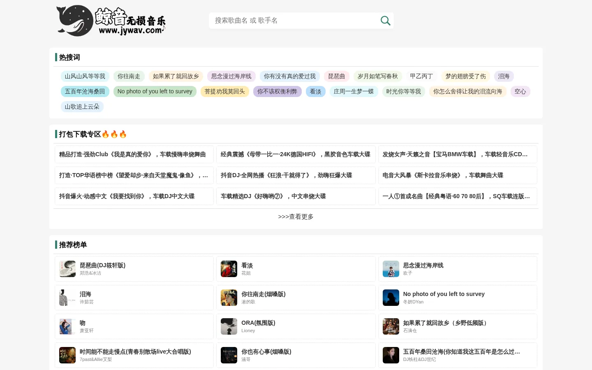
Task: Open pack 车载精选DJ《好嗨哟⑦》
Action: 296,196
